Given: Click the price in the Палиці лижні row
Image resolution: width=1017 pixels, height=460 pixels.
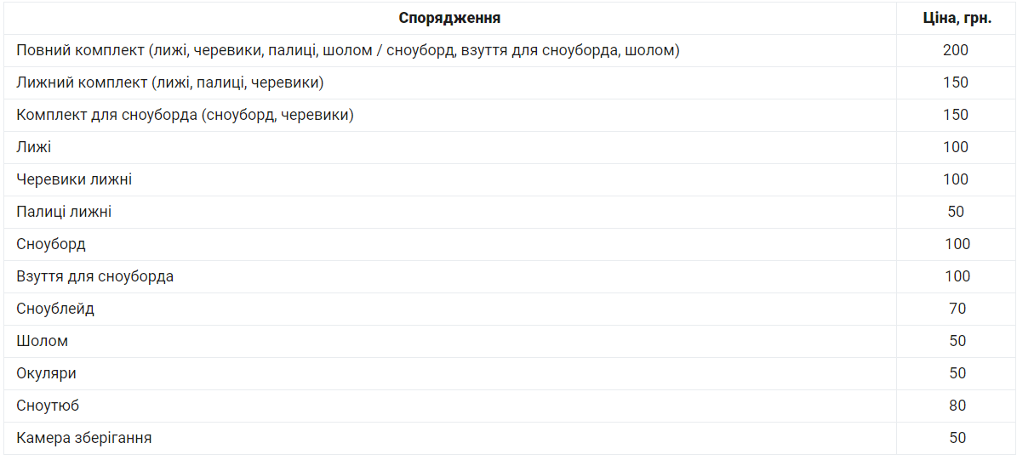Looking at the screenshot, I should click(x=956, y=212).
